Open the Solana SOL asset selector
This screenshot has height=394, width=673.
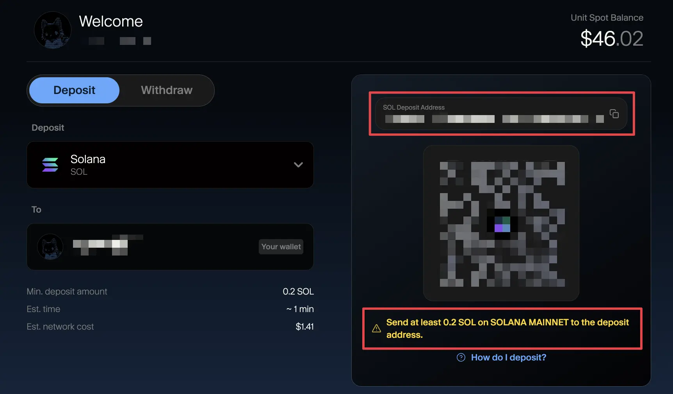[x=170, y=165]
